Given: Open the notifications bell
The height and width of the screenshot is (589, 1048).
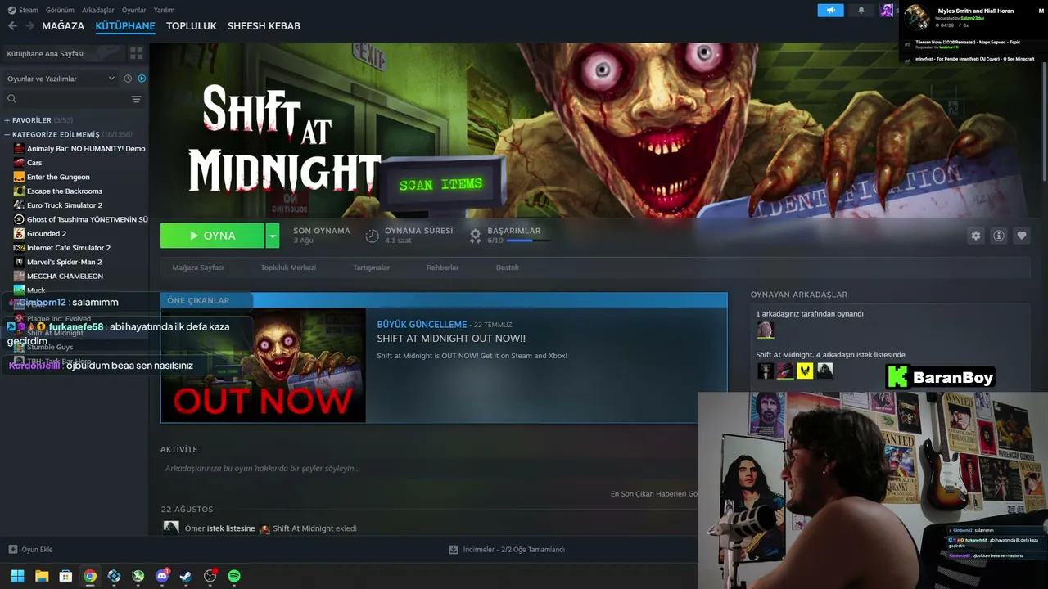Looking at the screenshot, I should 861,11.
